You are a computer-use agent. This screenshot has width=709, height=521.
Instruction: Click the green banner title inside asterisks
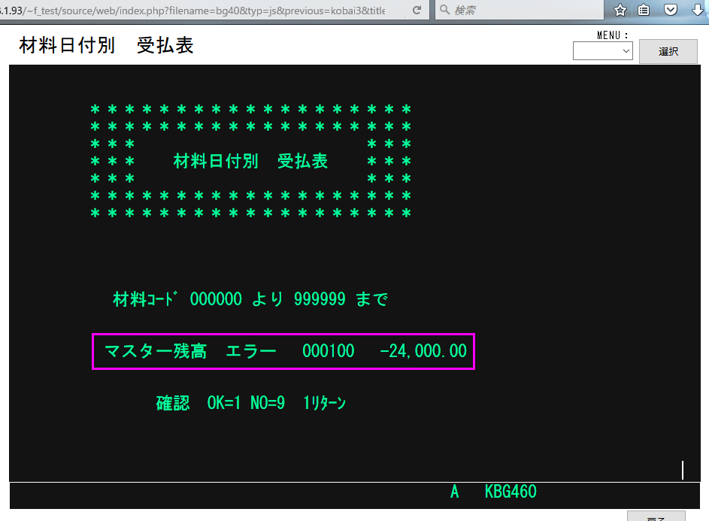(250, 161)
